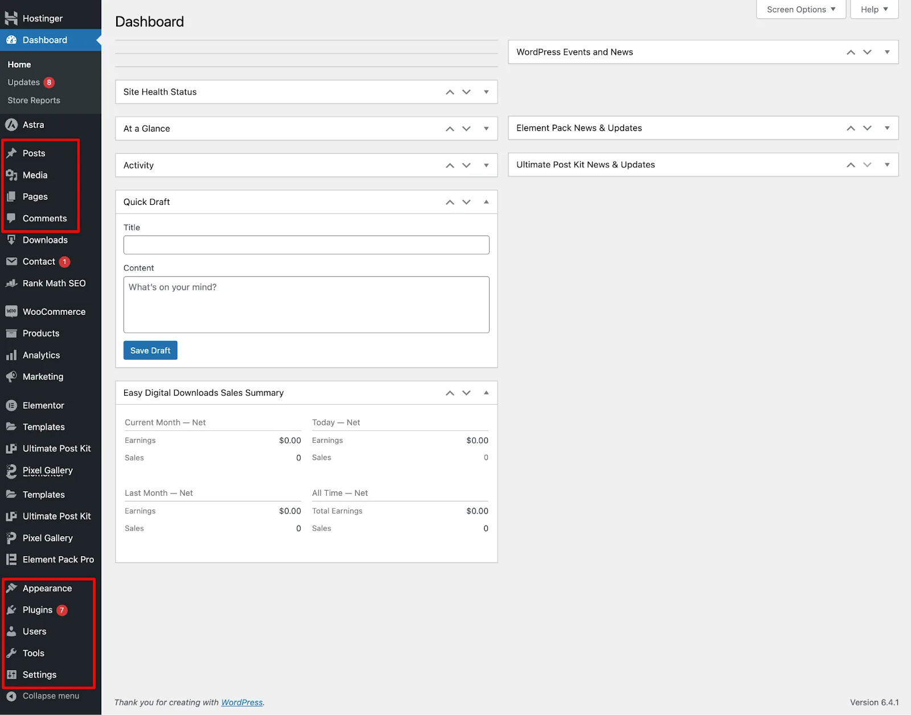Click the Users person icon
This screenshot has width=911, height=715.
coord(11,631)
